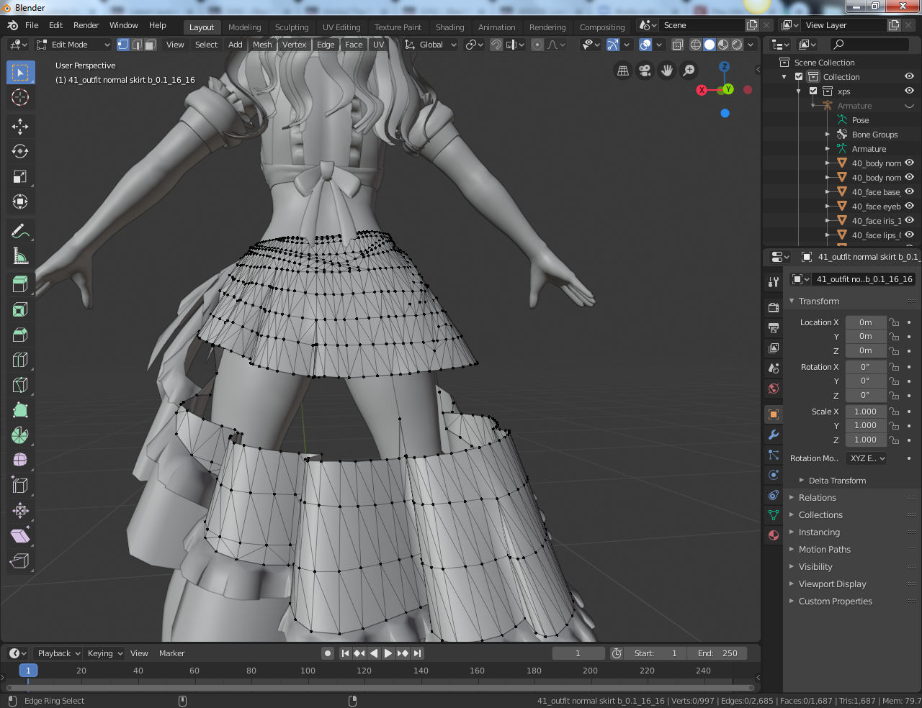Toggle X-ray display mode

click(678, 45)
